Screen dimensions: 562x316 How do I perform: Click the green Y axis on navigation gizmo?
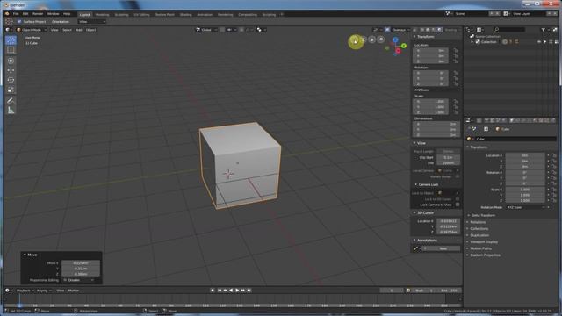pyautogui.click(x=404, y=46)
